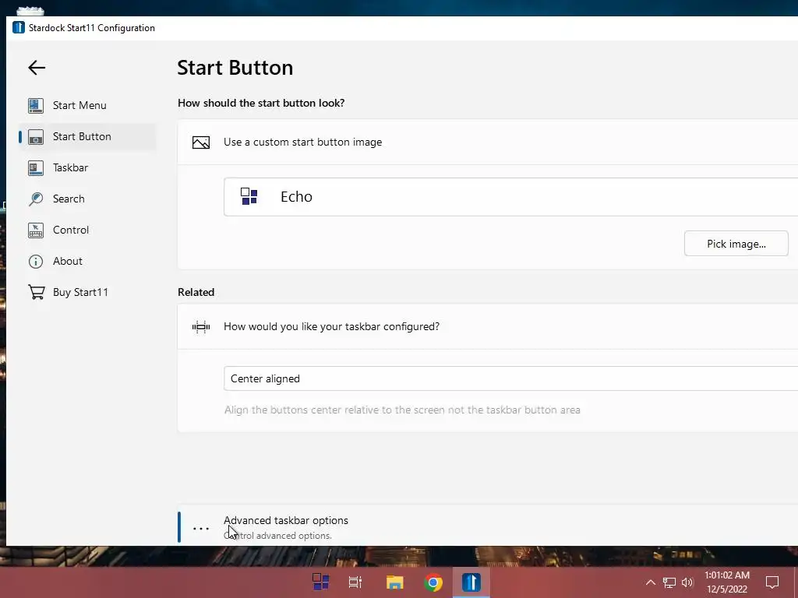Screen dimensions: 798x598
Task: Click the network tray icon
Action: 669,582
